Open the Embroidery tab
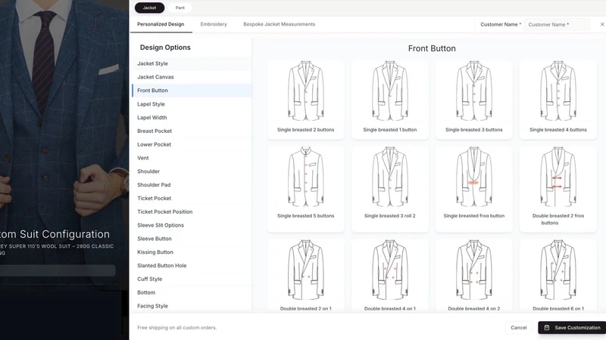 [214, 24]
